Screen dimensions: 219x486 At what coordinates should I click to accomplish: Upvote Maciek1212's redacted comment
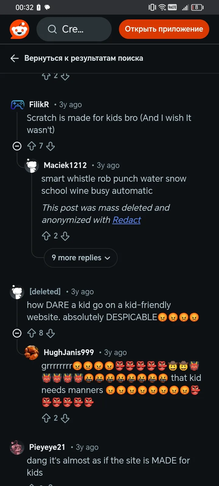[46, 236]
